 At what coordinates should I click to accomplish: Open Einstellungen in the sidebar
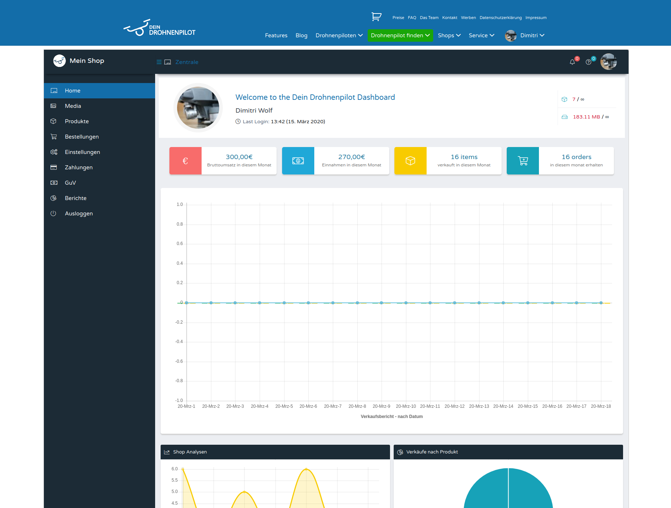(x=100, y=152)
